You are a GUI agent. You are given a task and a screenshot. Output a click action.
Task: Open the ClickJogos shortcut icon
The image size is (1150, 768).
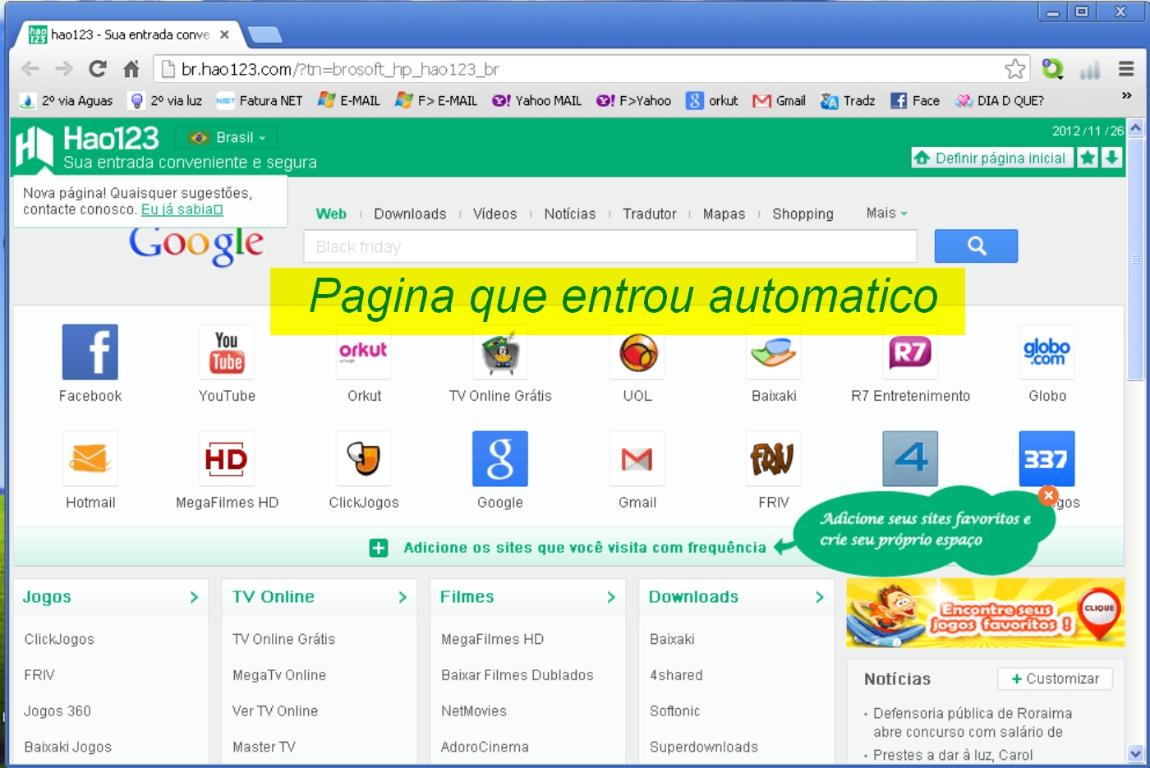[x=364, y=458]
